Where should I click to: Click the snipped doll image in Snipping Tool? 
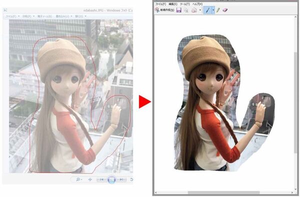click(x=225, y=103)
